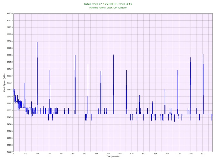The height and width of the screenshot is (162, 216).
Task: Click the 'Time (seconds)' axis label
Action: tap(113, 157)
